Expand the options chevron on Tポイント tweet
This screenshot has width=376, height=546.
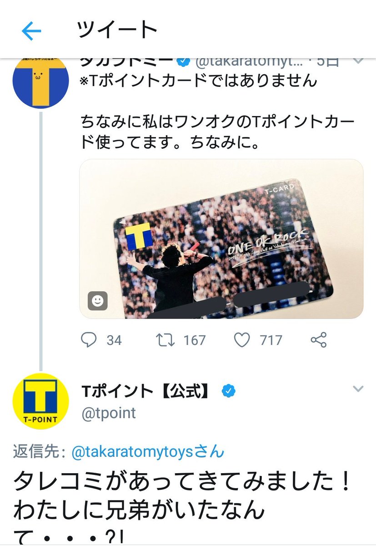(358, 389)
